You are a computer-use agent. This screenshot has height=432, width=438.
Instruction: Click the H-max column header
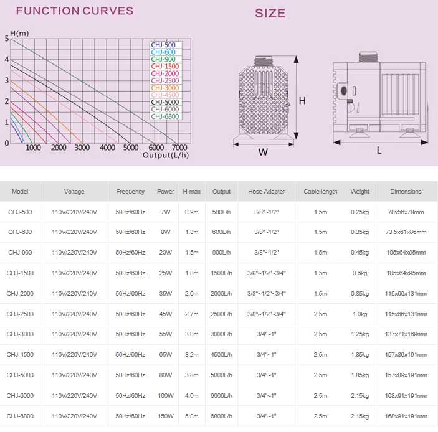tap(191, 192)
